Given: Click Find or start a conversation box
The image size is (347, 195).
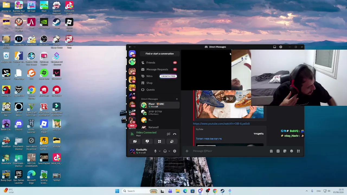Looking at the screenshot, I should [159, 54].
